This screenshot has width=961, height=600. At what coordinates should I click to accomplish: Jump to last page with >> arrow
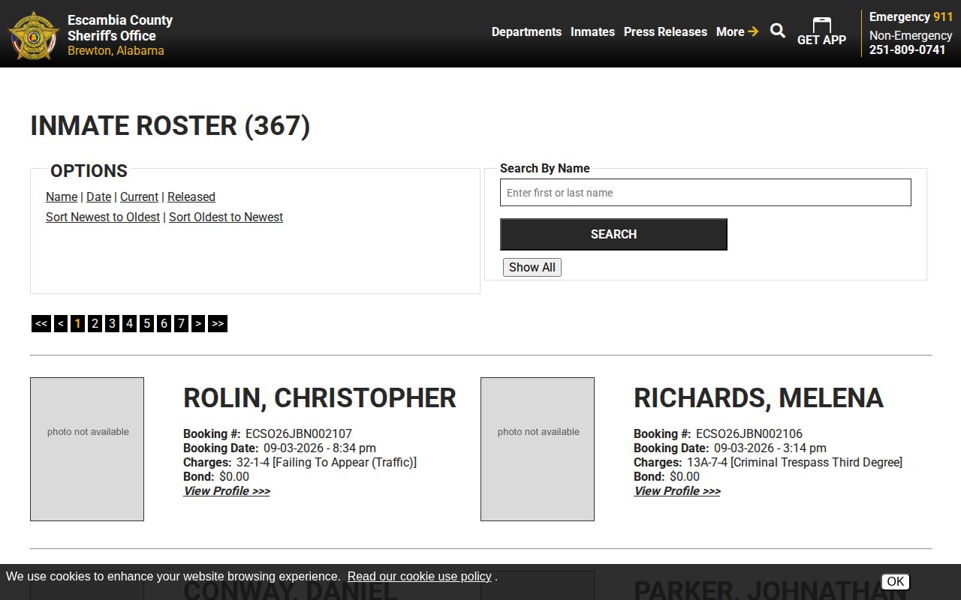click(218, 323)
